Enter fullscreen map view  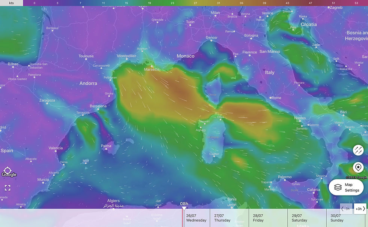pos(8,188)
